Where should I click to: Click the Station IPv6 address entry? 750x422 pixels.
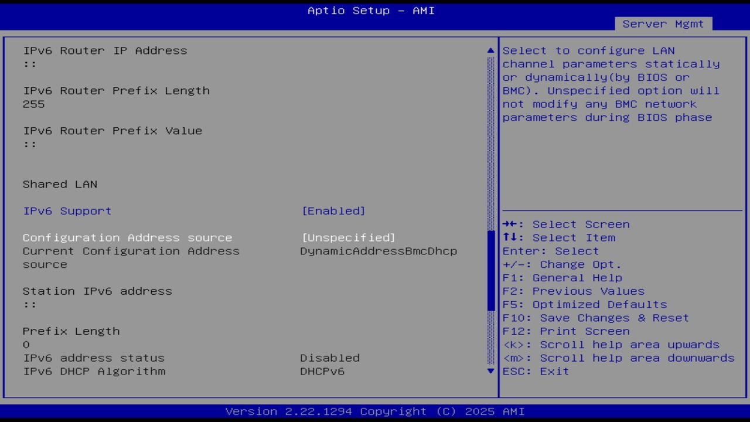(97, 291)
